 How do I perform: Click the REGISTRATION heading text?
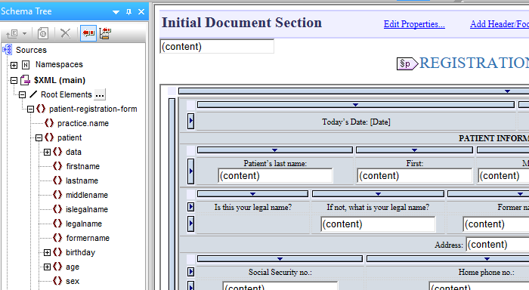[x=474, y=63]
